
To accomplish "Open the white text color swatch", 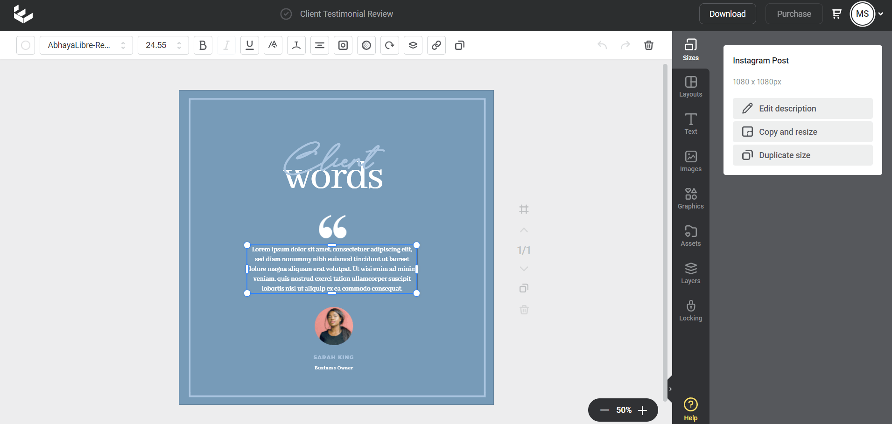I will tap(26, 45).
